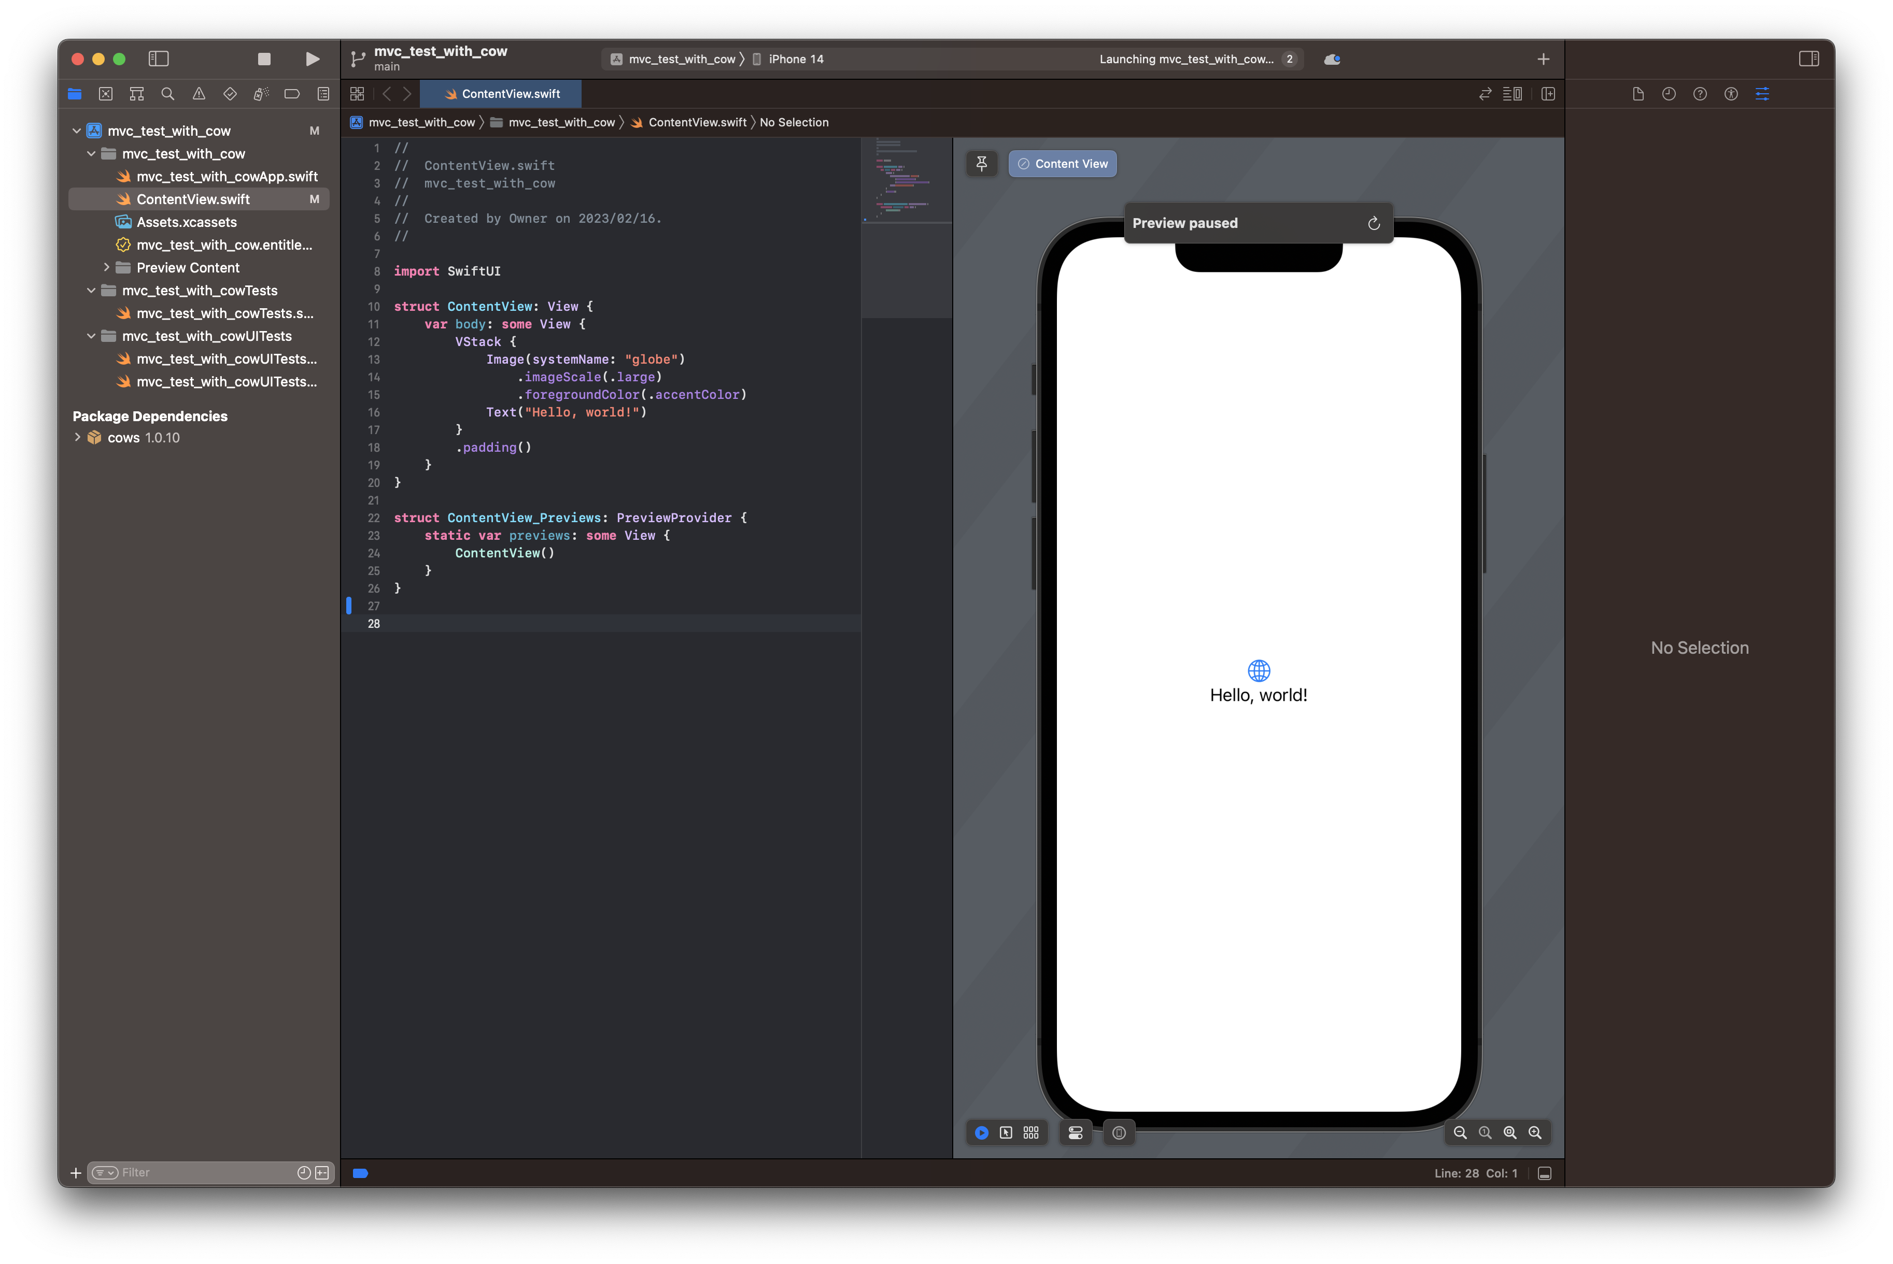Select the ContentView.swift editor tab
The image size is (1893, 1264).
pyautogui.click(x=502, y=94)
